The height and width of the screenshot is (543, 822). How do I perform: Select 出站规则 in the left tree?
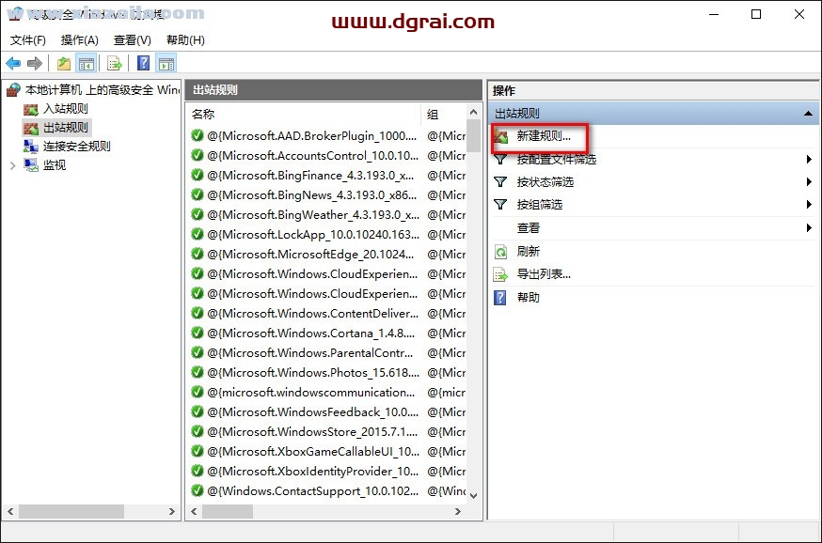[x=66, y=127]
